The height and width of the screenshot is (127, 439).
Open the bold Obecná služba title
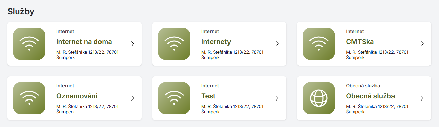pyautogui.click(x=370, y=96)
